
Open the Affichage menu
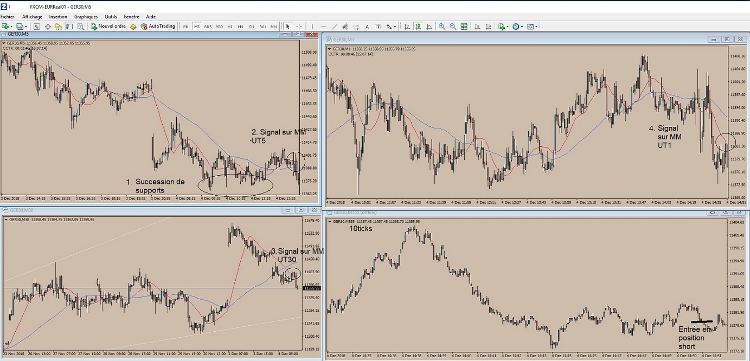point(33,17)
